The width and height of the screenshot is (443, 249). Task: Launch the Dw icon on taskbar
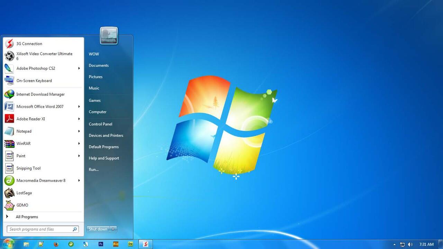click(x=130, y=244)
